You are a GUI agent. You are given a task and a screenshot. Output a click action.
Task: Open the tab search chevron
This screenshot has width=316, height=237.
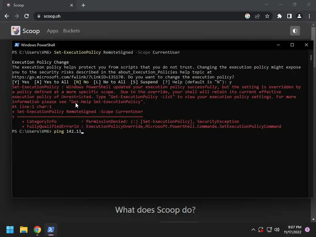pyautogui.click(x=266, y=4)
